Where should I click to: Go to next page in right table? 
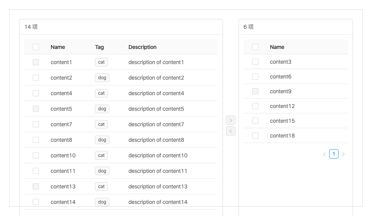[343, 154]
